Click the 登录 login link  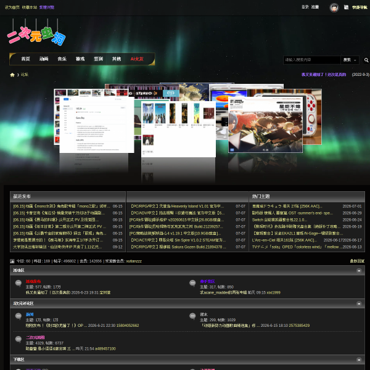[x=305, y=7]
